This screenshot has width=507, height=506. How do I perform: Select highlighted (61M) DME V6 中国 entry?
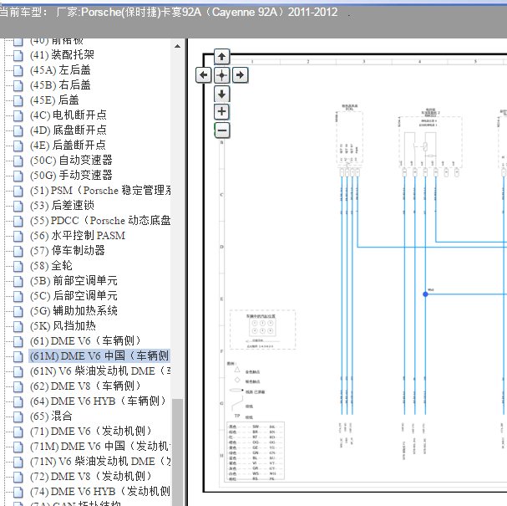(99, 355)
